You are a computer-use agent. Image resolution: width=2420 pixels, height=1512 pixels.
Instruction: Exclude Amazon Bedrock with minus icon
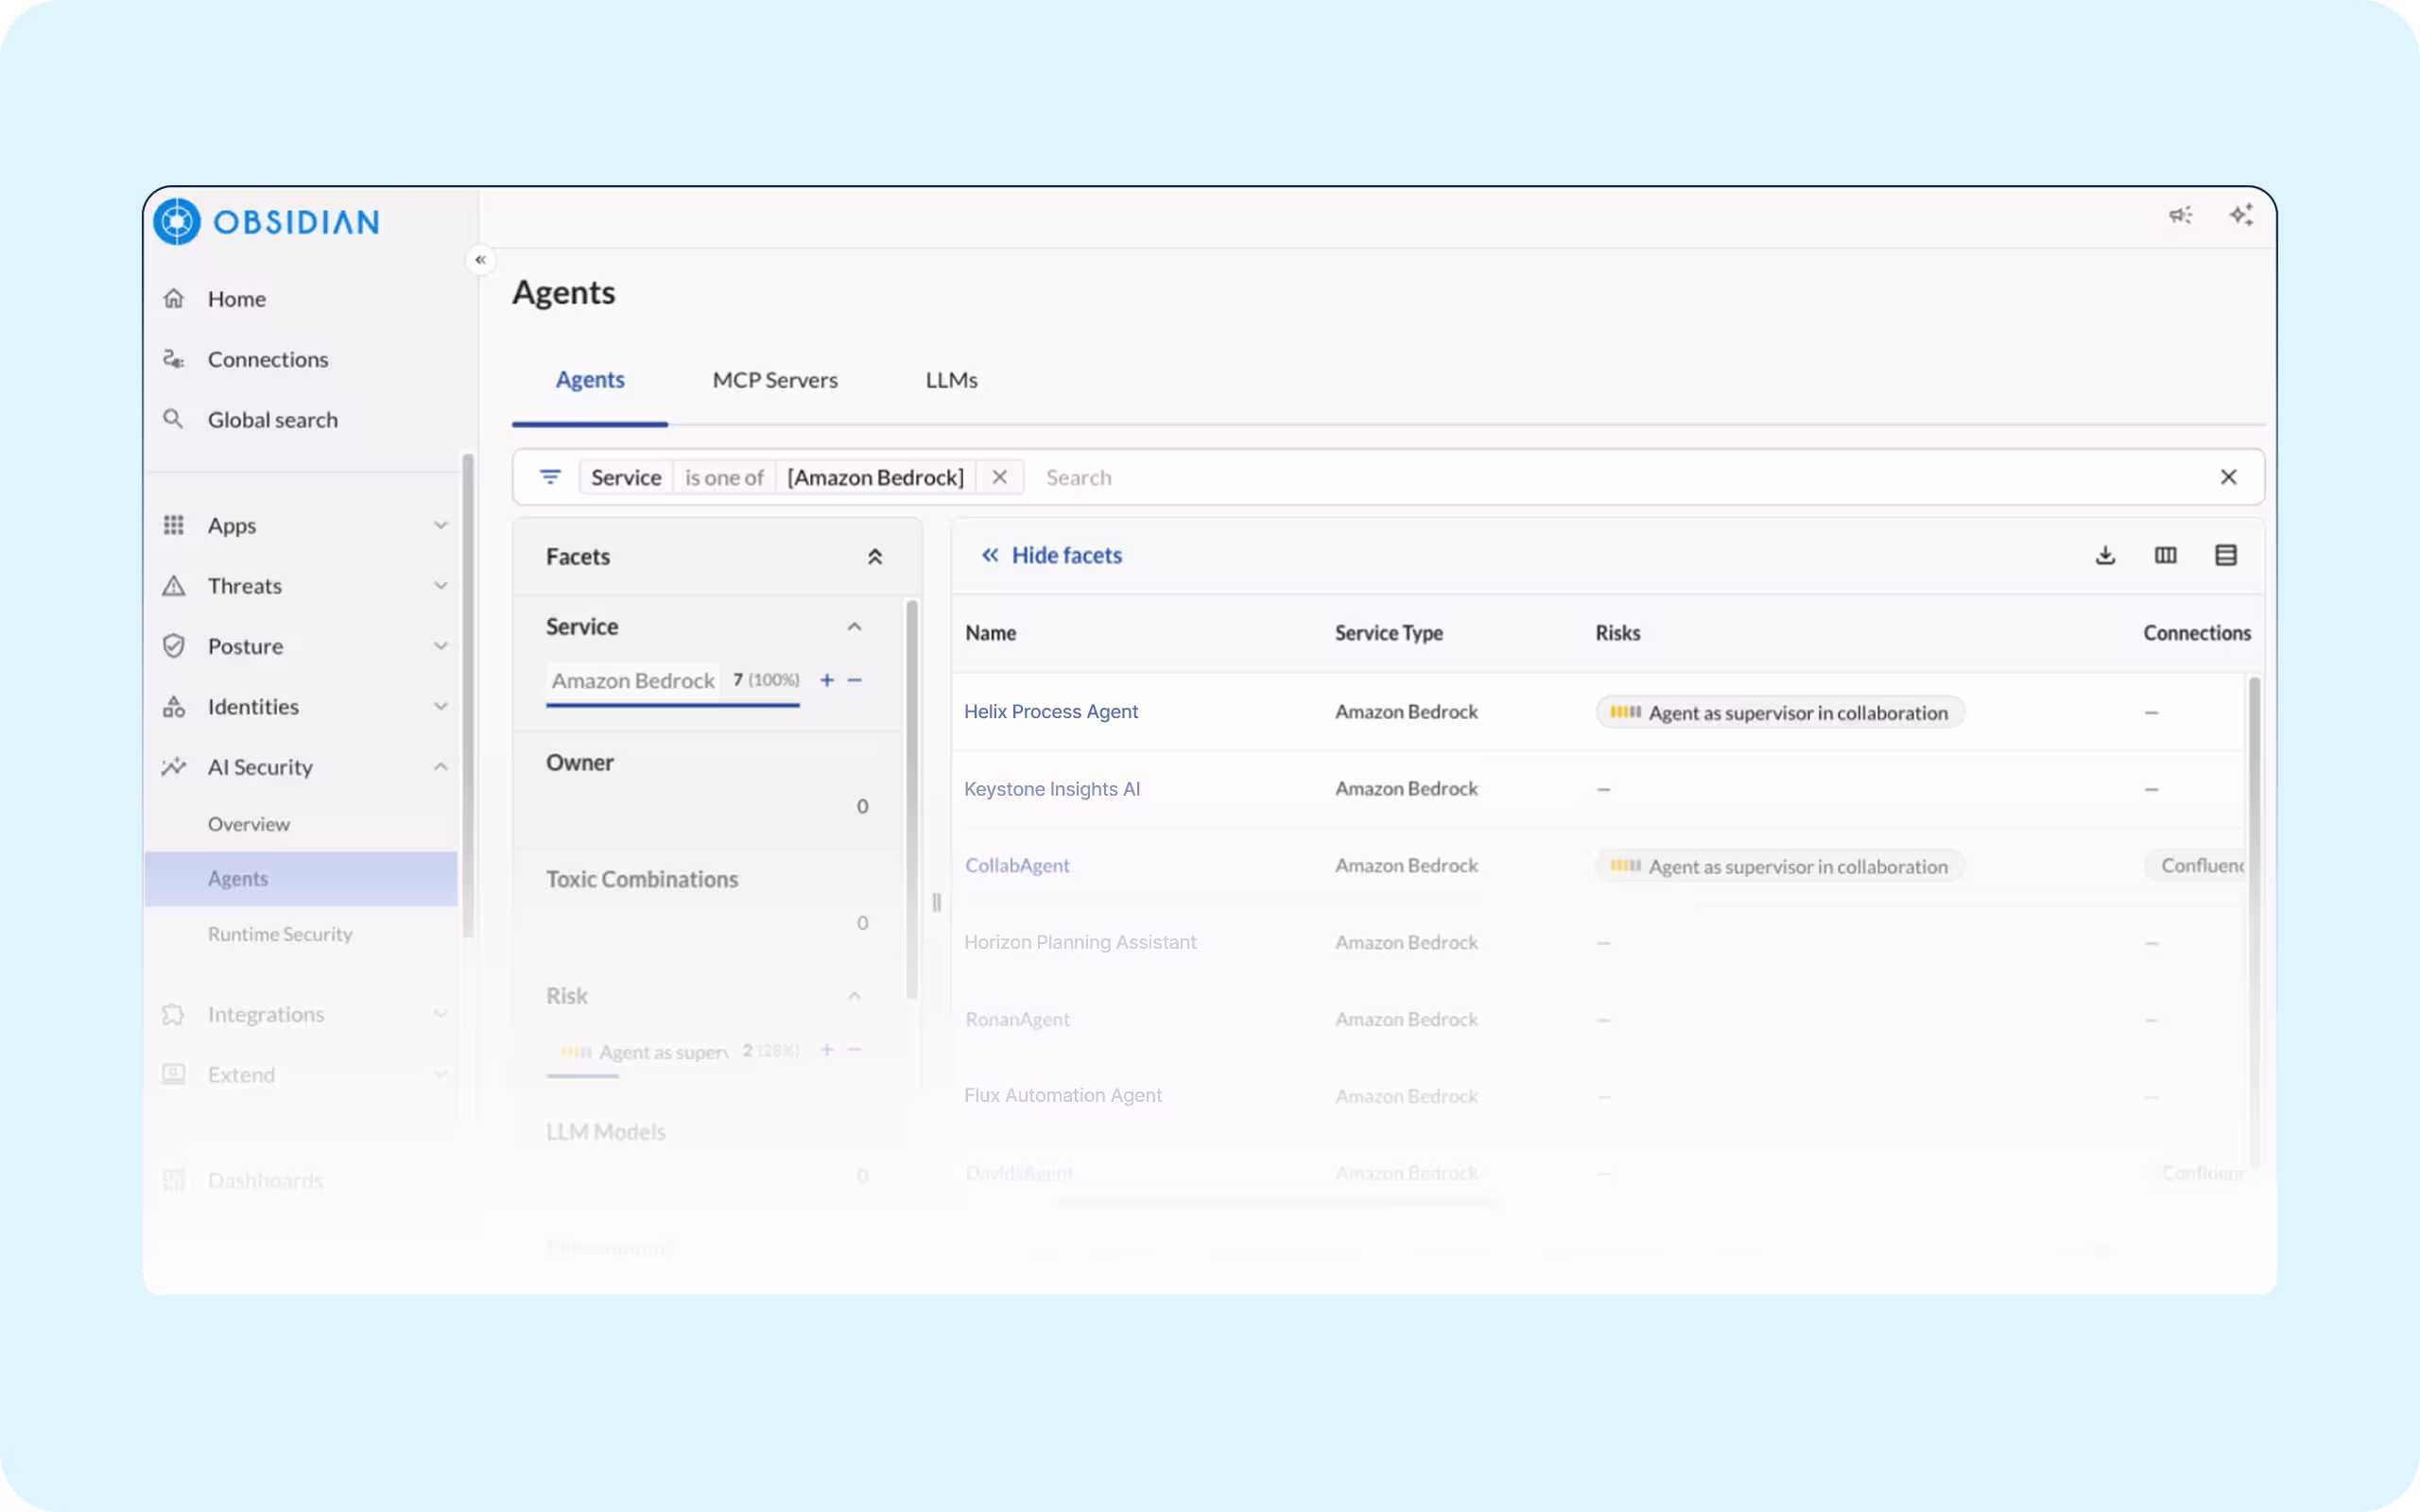coord(854,680)
